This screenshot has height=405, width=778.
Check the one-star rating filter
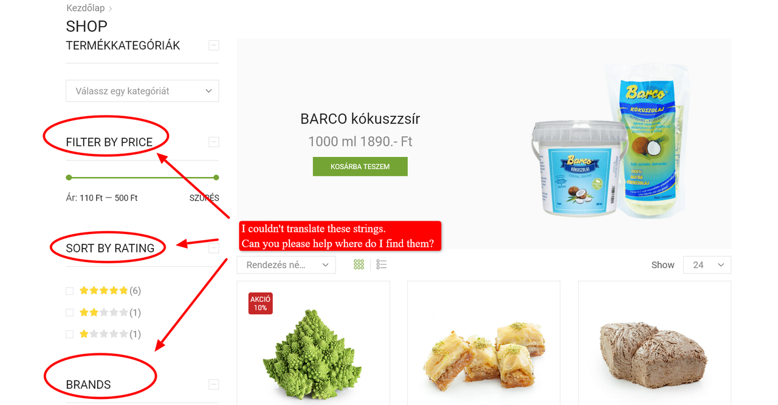tap(69, 334)
